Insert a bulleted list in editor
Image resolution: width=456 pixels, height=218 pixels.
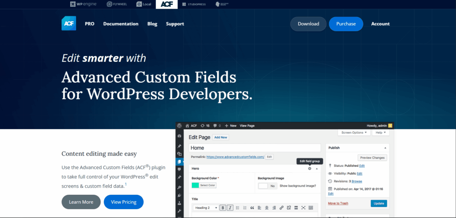click(x=238, y=208)
